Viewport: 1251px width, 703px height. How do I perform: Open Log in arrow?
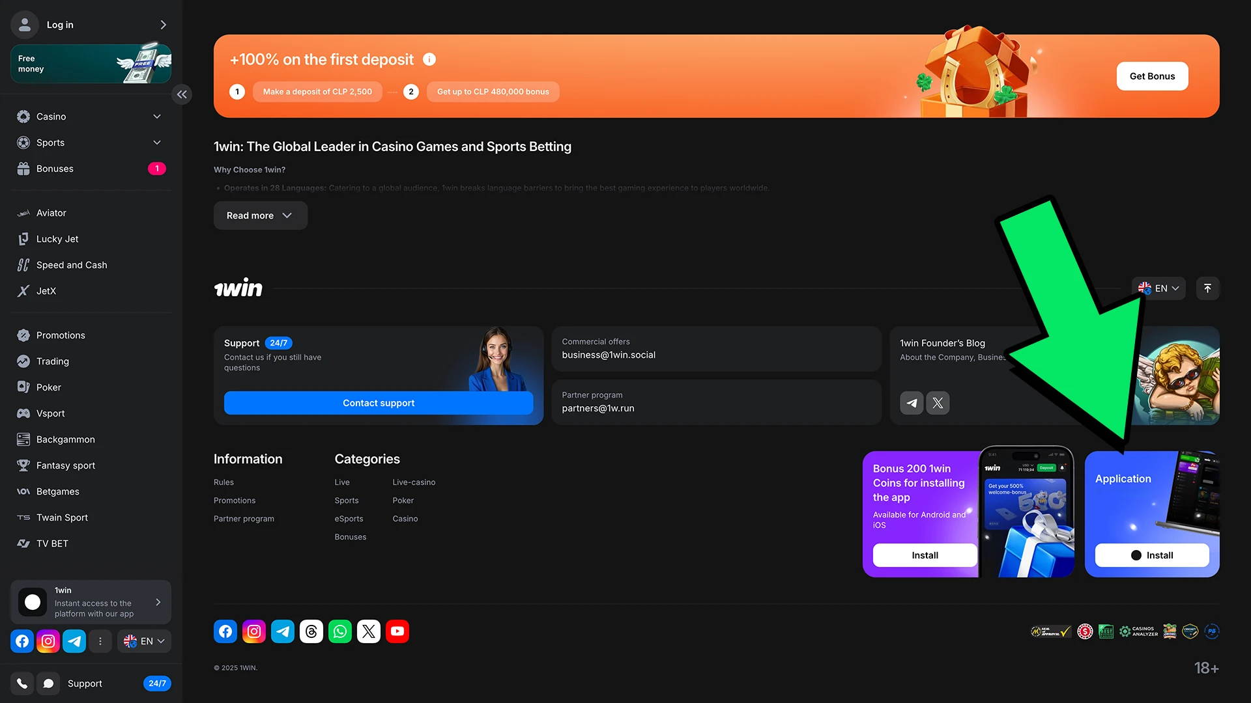(x=163, y=25)
